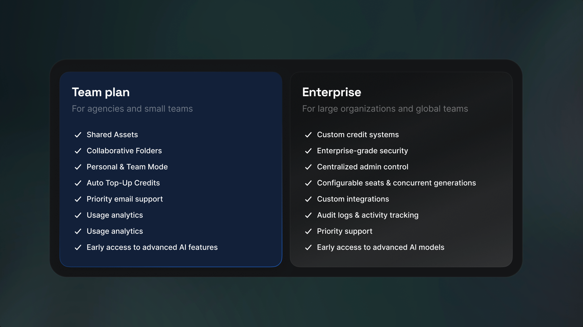This screenshot has height=327, width=583.
Task: Click the checkmark next to Custom integrations
Action: click(308, 199)
